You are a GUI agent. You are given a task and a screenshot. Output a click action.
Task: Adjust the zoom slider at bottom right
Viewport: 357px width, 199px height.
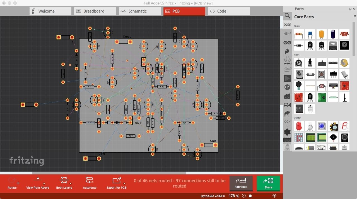coord(250,196)
